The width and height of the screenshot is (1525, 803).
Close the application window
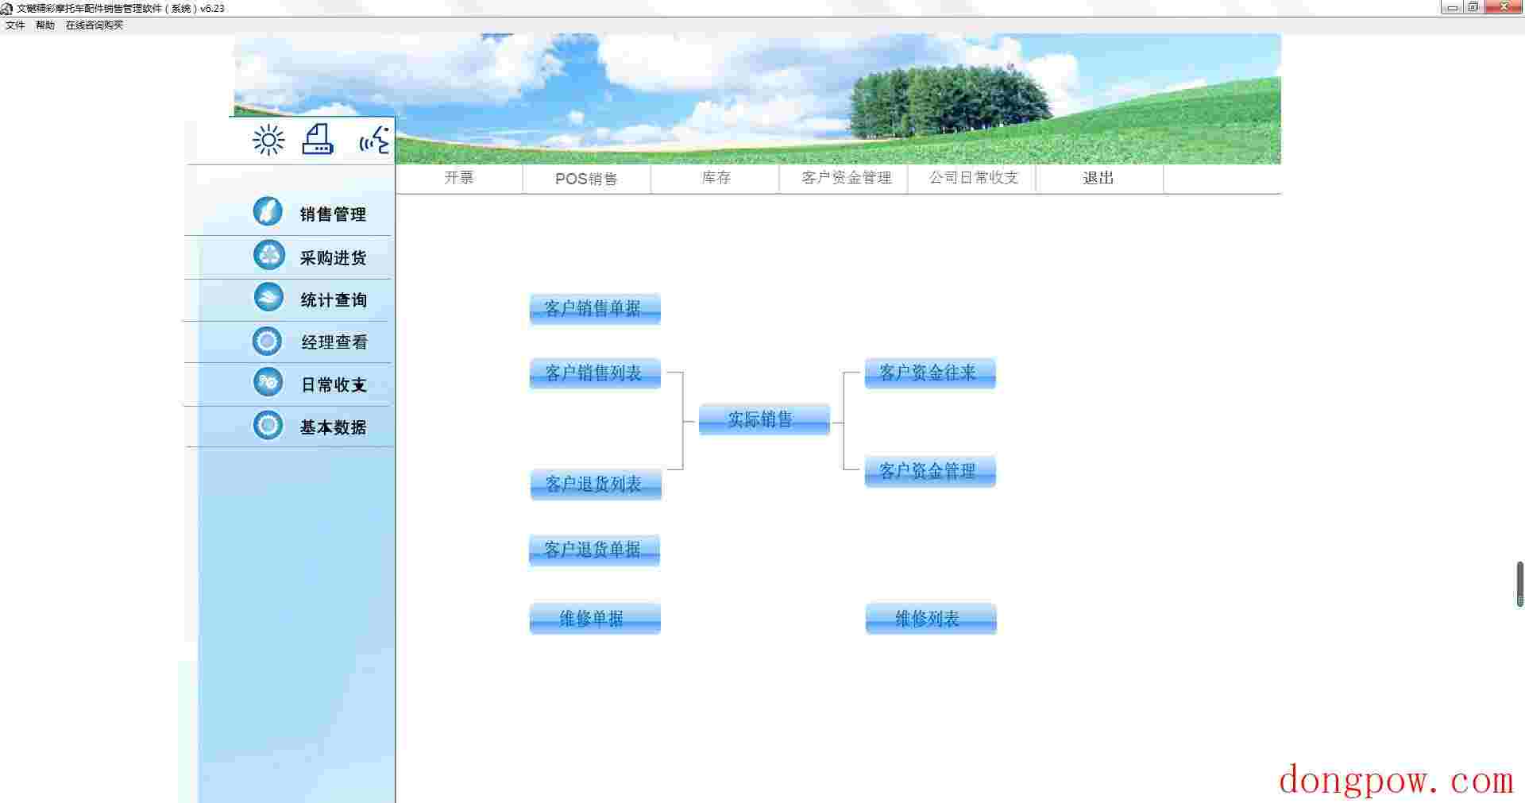1503,7
